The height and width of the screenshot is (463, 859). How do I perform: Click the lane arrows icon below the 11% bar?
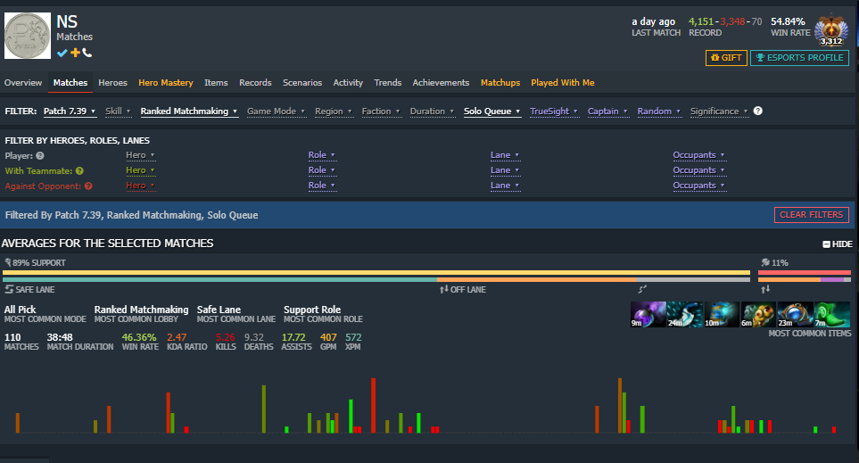coord(765,289)
